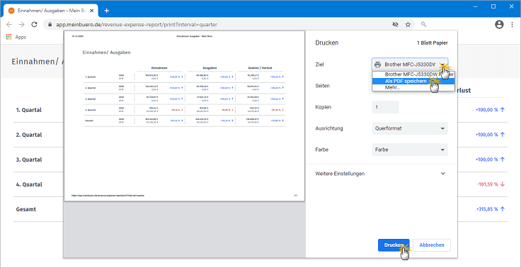
Task: Click the -101,59 % value
Action: (x=488, y=184)
